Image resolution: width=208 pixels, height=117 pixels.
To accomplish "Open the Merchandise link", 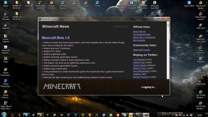I will point(139,40).
